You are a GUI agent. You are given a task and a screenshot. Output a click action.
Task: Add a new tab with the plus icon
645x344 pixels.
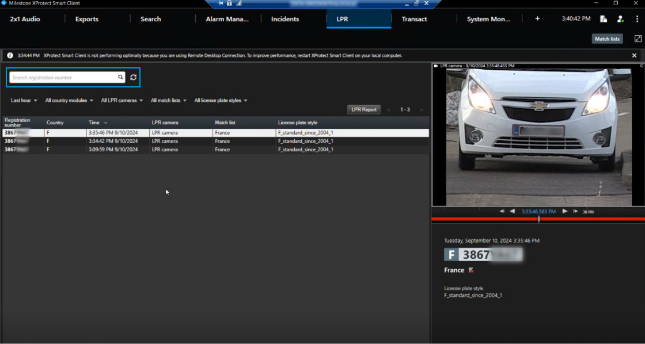[x=537, y=19]
